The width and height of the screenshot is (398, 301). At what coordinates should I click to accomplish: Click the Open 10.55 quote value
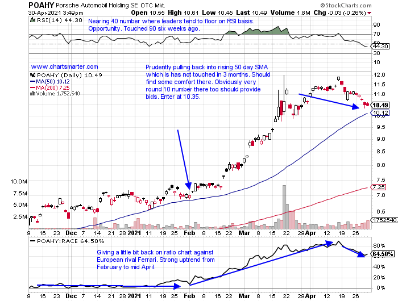148,12
